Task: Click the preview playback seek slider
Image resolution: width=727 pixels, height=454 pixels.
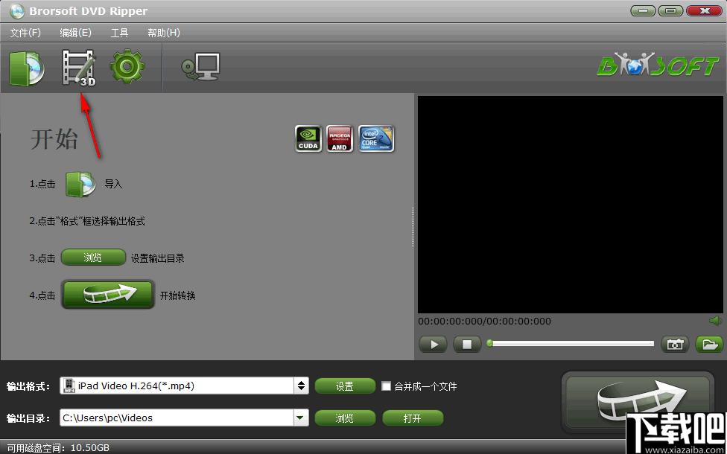Action: point(571,344)
